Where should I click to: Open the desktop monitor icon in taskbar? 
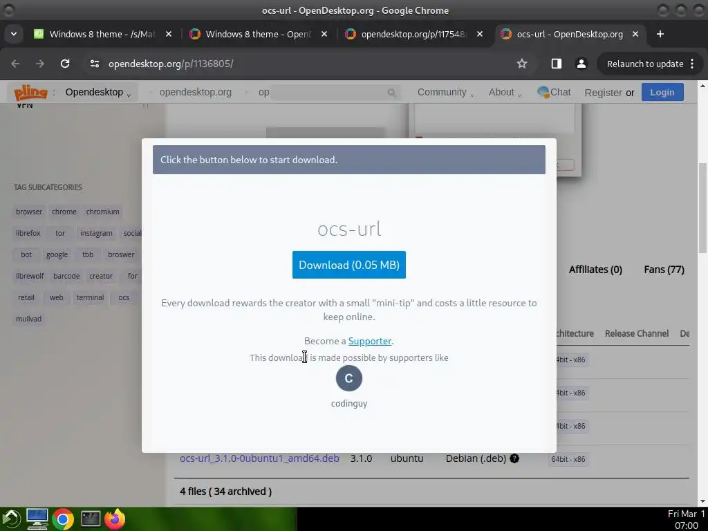(x=37, y=519)
